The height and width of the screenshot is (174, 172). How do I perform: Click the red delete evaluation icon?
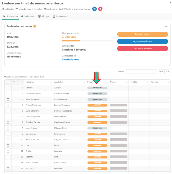click(x=100, y=9)
